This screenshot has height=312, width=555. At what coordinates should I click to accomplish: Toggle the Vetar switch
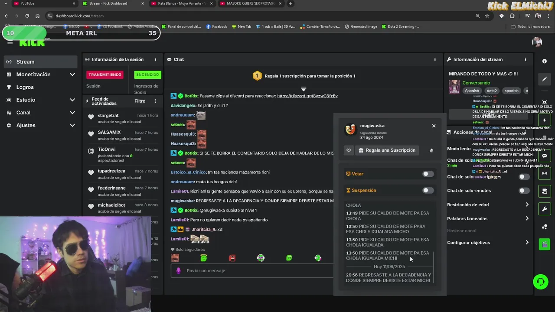point(428,174)
